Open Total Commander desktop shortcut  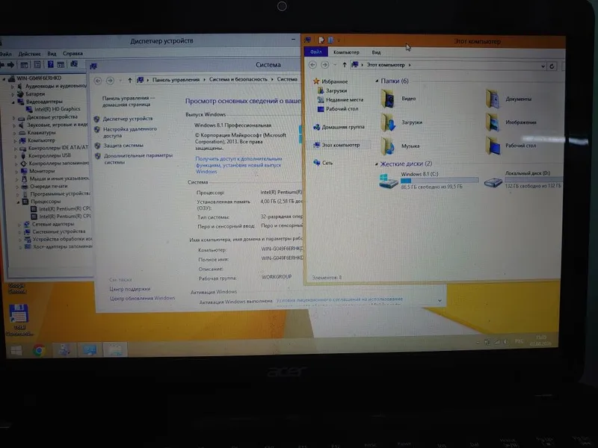click(x=19, y=320)
